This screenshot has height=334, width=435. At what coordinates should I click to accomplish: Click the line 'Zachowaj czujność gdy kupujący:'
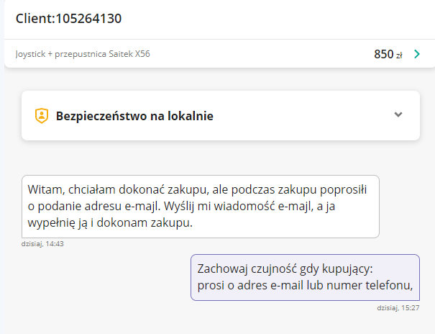point(284,268)
